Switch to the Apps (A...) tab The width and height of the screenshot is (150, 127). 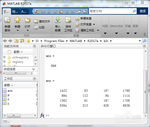24,11
